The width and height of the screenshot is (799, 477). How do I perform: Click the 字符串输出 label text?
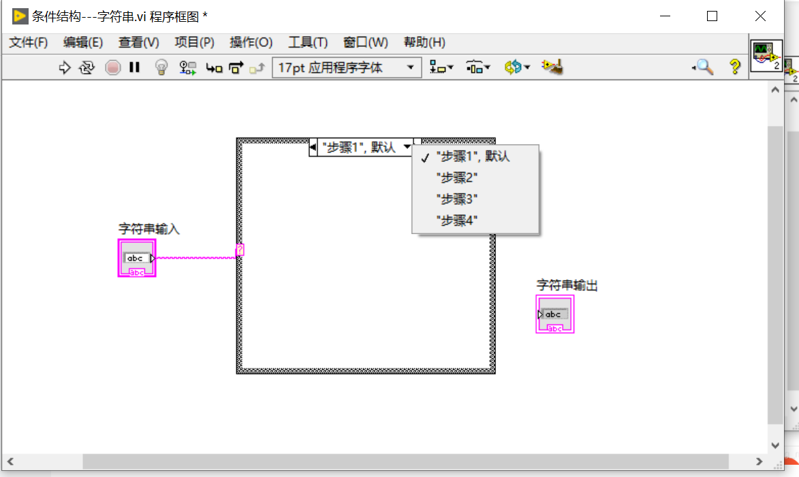coord(567,286)
